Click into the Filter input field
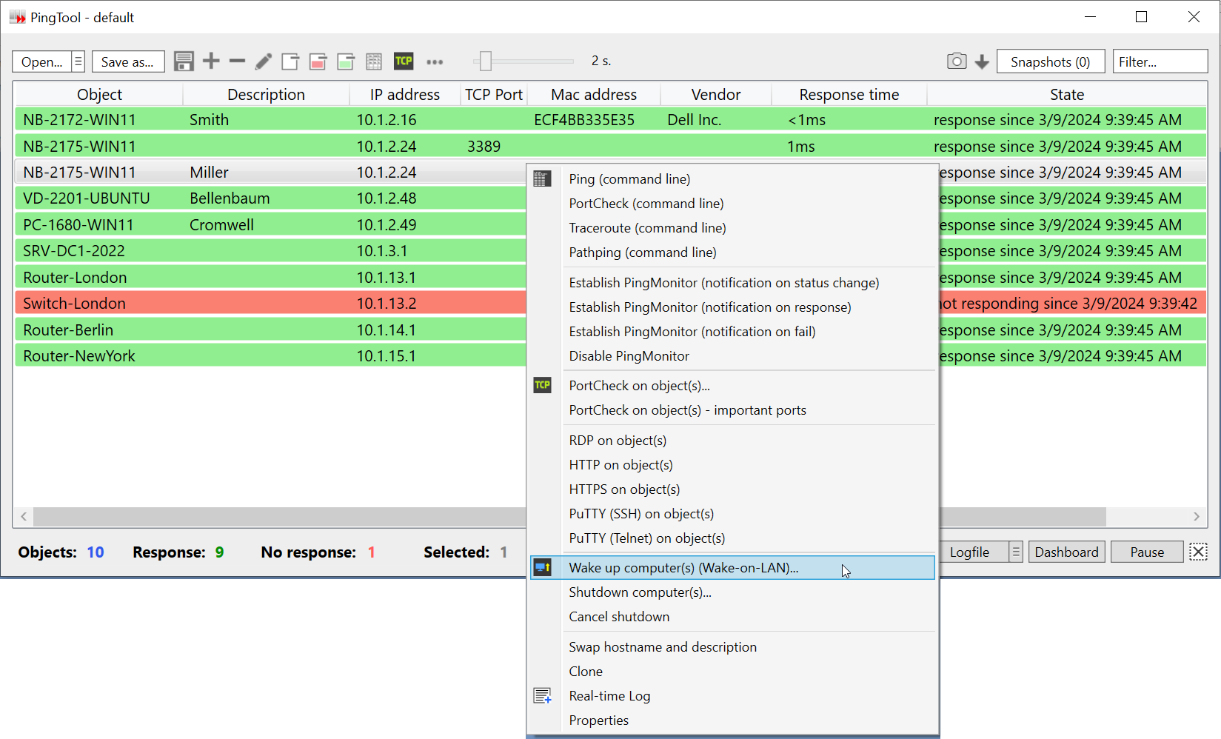 [1160, 61]
